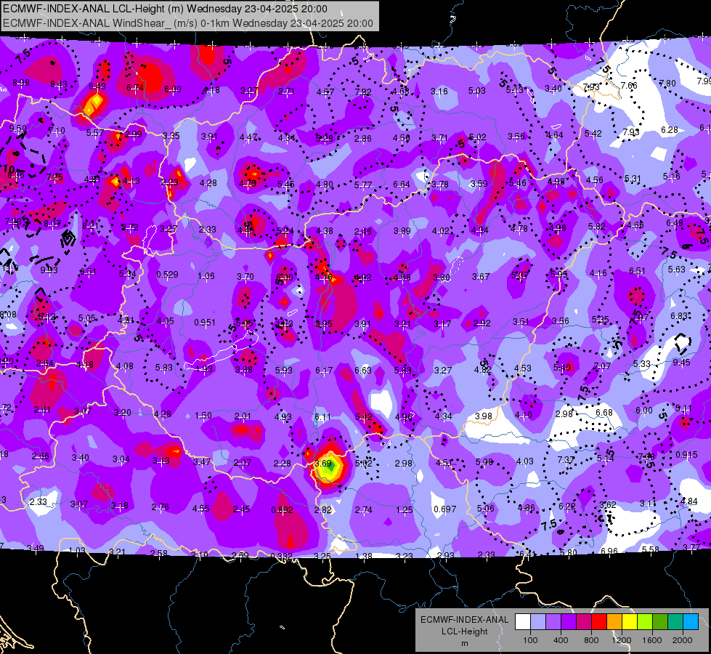Select the yellow legend swatch above 1200
The image size is (711, 654).
[630, 622]
